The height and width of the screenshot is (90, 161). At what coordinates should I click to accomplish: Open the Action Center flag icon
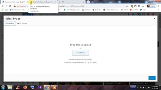(x=141, y=87)
